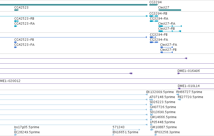Click the CG42523 gene label

click(21, 8)
